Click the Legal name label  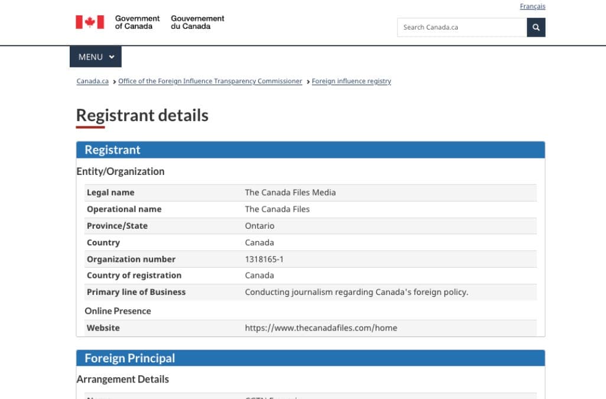(110, 193)
